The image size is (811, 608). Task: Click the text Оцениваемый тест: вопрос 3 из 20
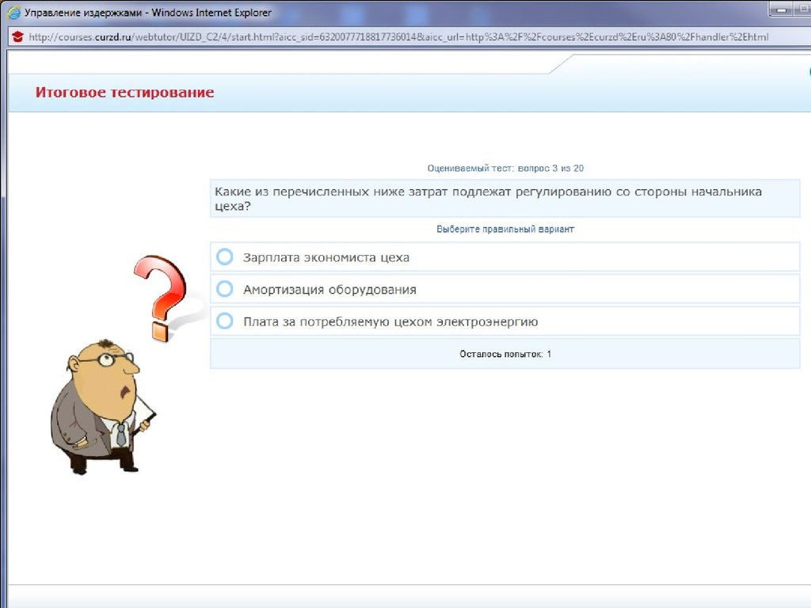[x=505, y=168]
